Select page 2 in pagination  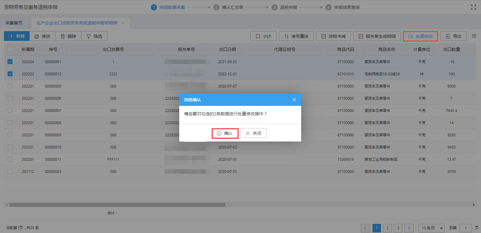[x=387, y=228]
